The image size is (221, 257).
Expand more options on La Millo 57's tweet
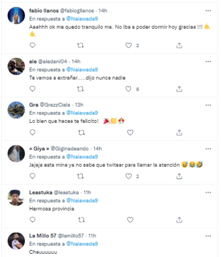tap(208, 236)
